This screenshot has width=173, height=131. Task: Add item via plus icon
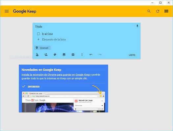(x=39, y=39)
